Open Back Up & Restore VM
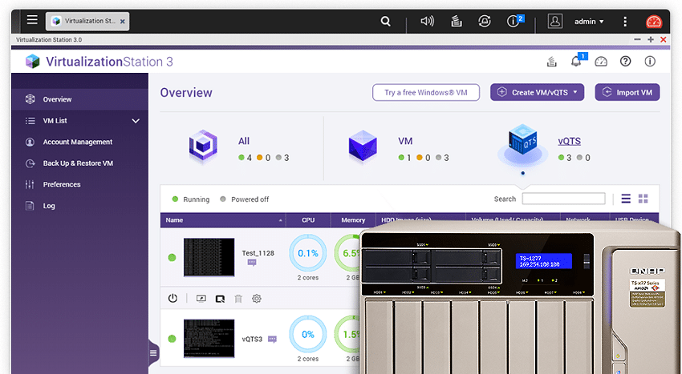The width and height of the screenshot is (682, 374). click(80, 163)
